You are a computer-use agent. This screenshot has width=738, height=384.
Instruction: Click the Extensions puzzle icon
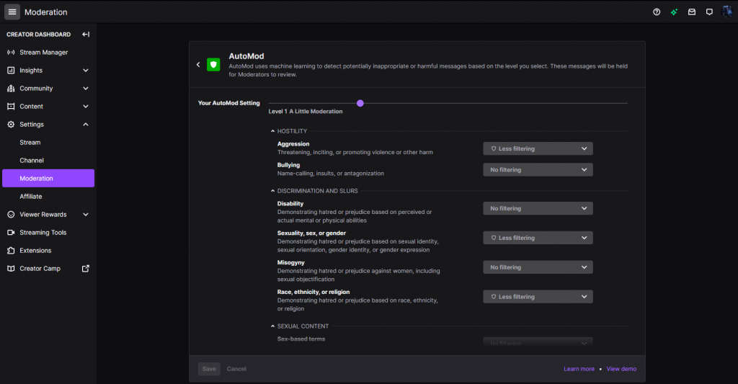click(11, 250)
